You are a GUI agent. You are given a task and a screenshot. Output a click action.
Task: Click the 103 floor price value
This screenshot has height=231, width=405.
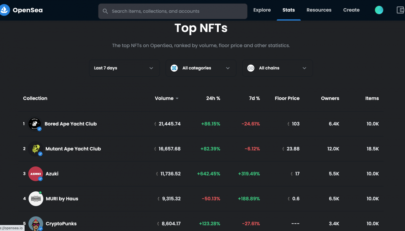[296, 124]
